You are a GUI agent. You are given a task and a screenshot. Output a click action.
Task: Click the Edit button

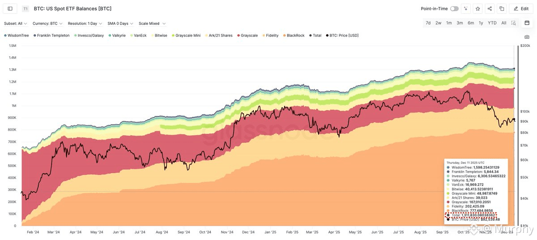coord(520,8)
